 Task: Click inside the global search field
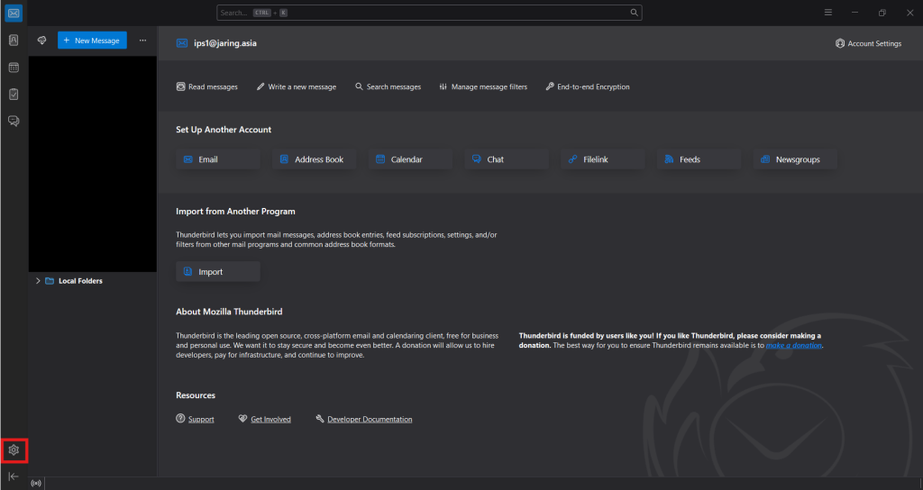pos(424,13)
